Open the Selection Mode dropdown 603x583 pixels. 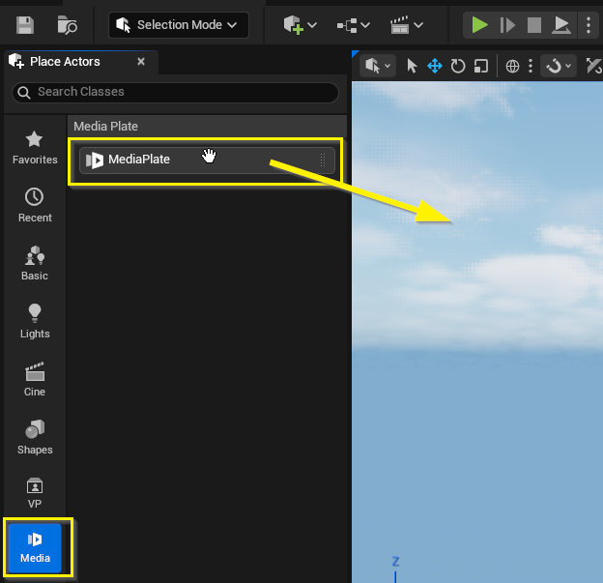pos(178,25)
